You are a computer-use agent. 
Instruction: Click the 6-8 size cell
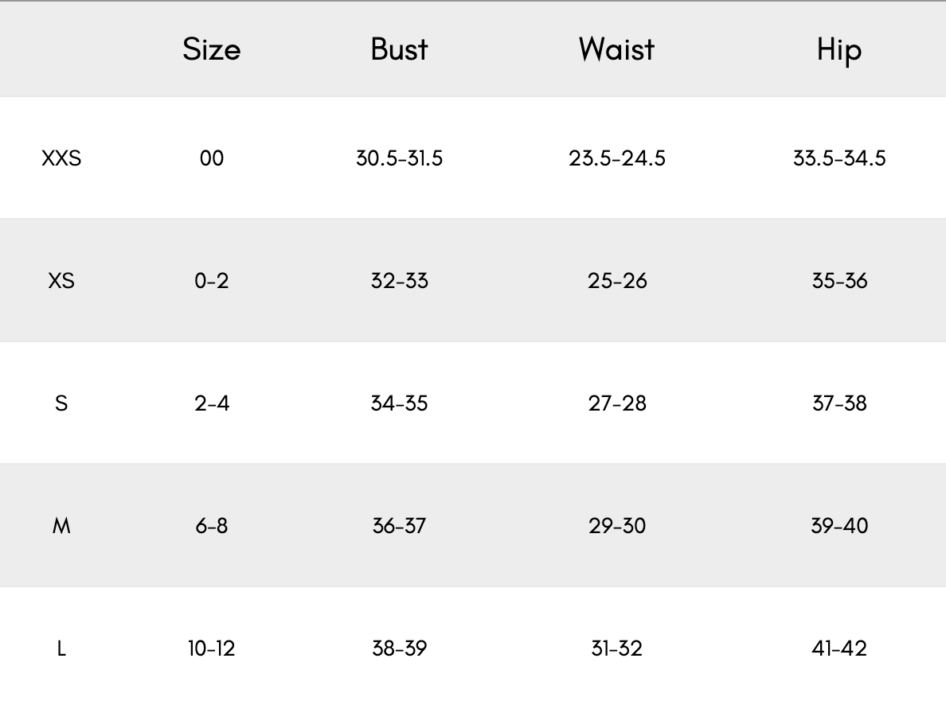coord(212,526)
